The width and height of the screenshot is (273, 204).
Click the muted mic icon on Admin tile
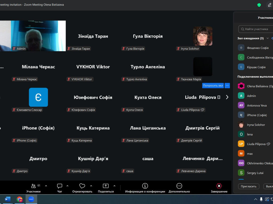click(14, 49)
